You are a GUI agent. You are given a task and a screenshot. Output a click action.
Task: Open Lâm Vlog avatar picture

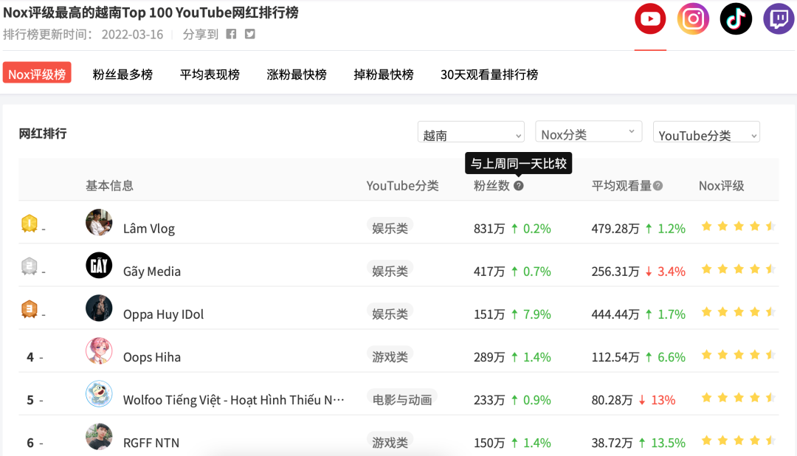coord(99,222)
